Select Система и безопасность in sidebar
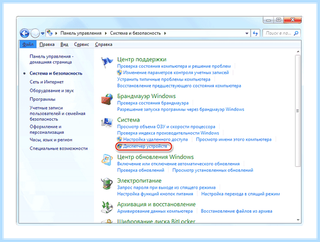The image size is (320, 242). point(56,73)
